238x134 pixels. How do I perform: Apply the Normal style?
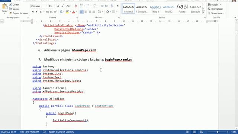[128, 9]
